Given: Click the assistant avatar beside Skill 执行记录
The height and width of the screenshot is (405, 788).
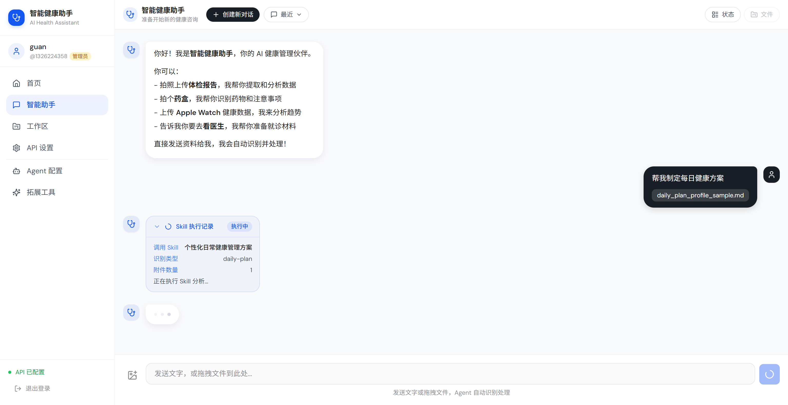Looking at the screenshot, I should pos(131,224).
